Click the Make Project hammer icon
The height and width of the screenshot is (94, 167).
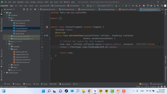pos(83,6)
